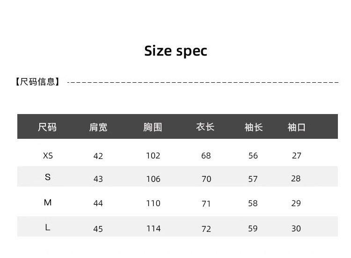Screen dimensions: 351x258
Task: Click the cuff value 27 for XS
Action: [x=297, y=156]
